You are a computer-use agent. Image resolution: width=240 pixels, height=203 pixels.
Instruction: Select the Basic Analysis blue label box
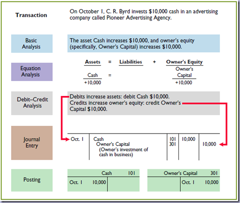pyautogui.click(x=32, y=43)
